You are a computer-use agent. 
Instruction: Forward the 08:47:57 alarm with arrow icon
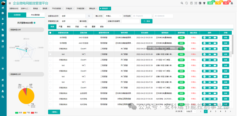coord(210,76)
